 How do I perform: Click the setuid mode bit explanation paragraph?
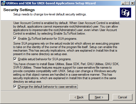pyautogui.click(x=66, y=49)
